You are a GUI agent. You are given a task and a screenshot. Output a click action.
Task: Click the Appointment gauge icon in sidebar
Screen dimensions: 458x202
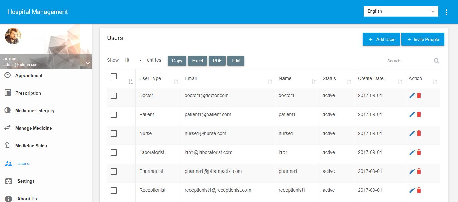click(7, 75)
